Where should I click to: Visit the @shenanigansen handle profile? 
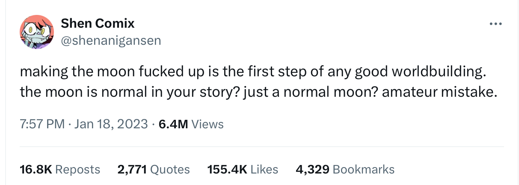click(x=111, y=40)
